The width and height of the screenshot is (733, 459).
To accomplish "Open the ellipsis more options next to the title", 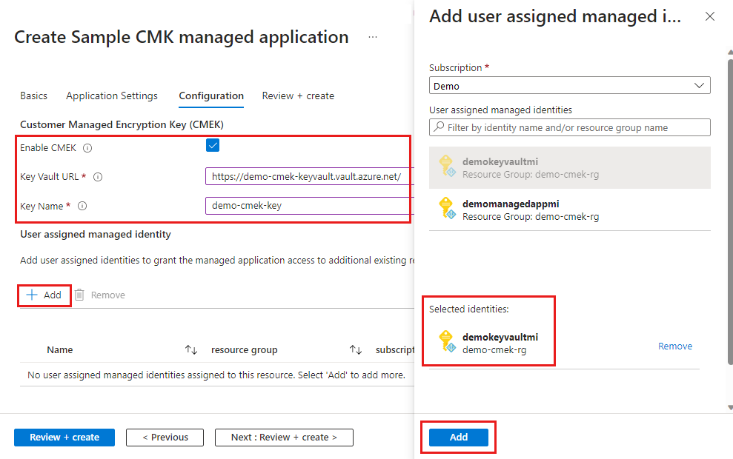I will click(x=372, y=37).
